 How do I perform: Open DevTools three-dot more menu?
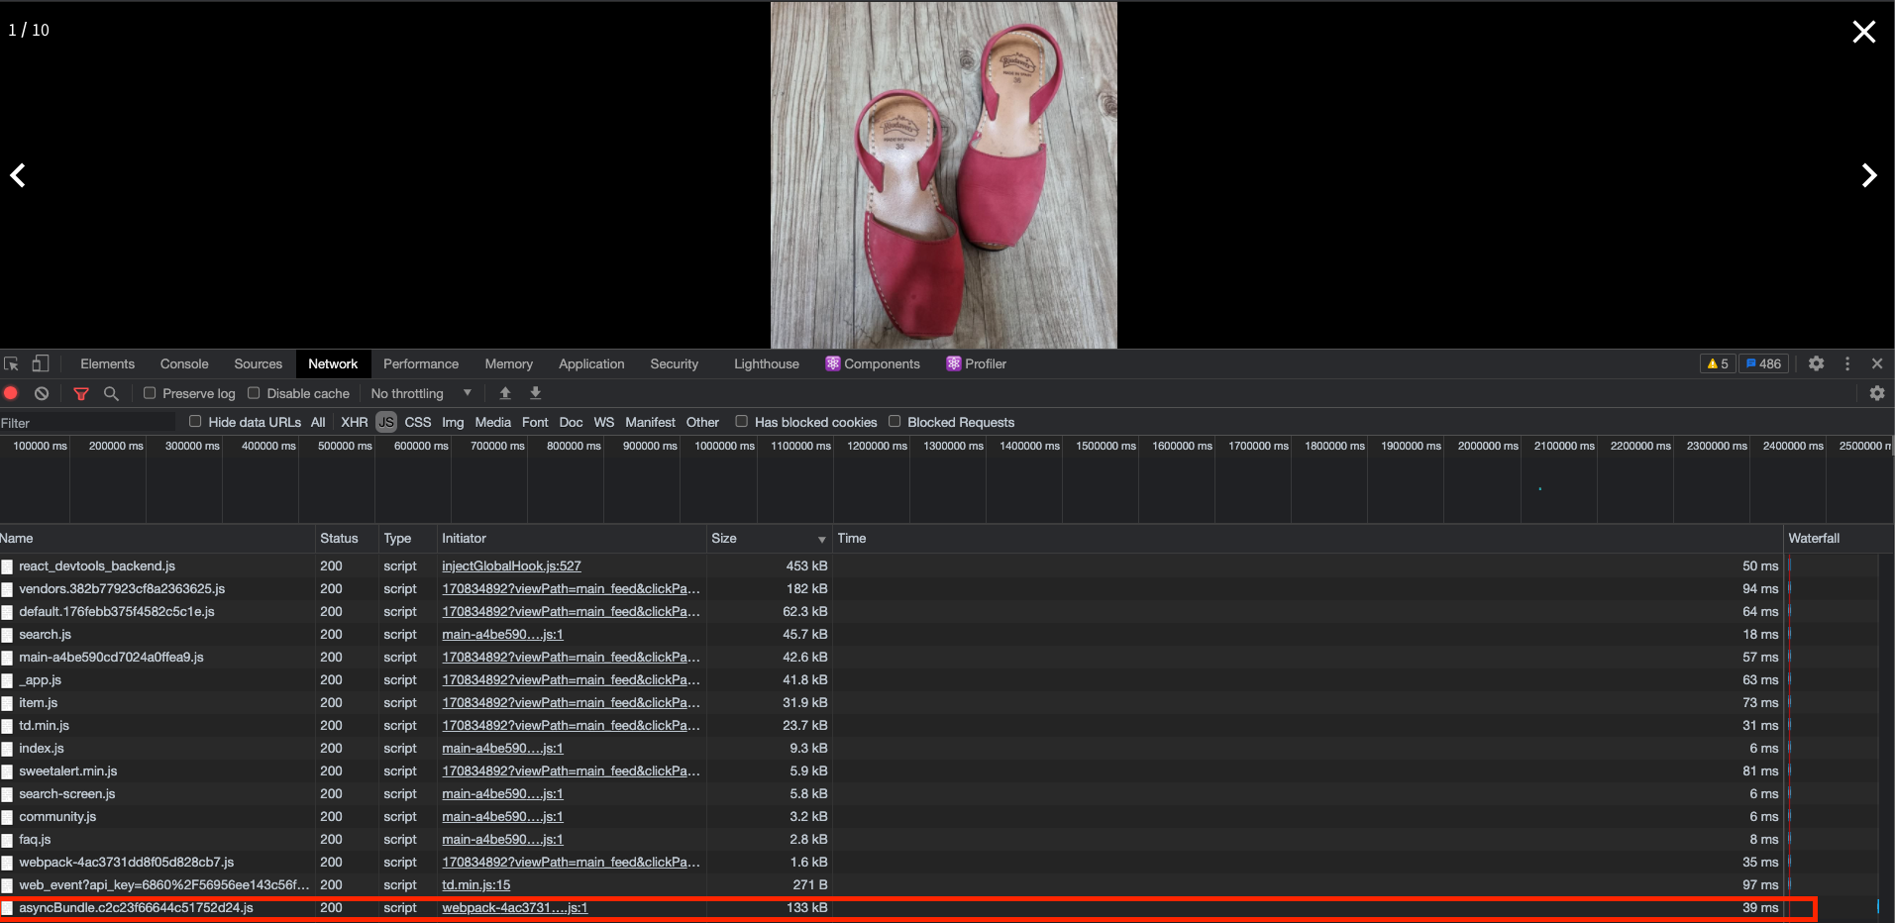coord(1847,363)
